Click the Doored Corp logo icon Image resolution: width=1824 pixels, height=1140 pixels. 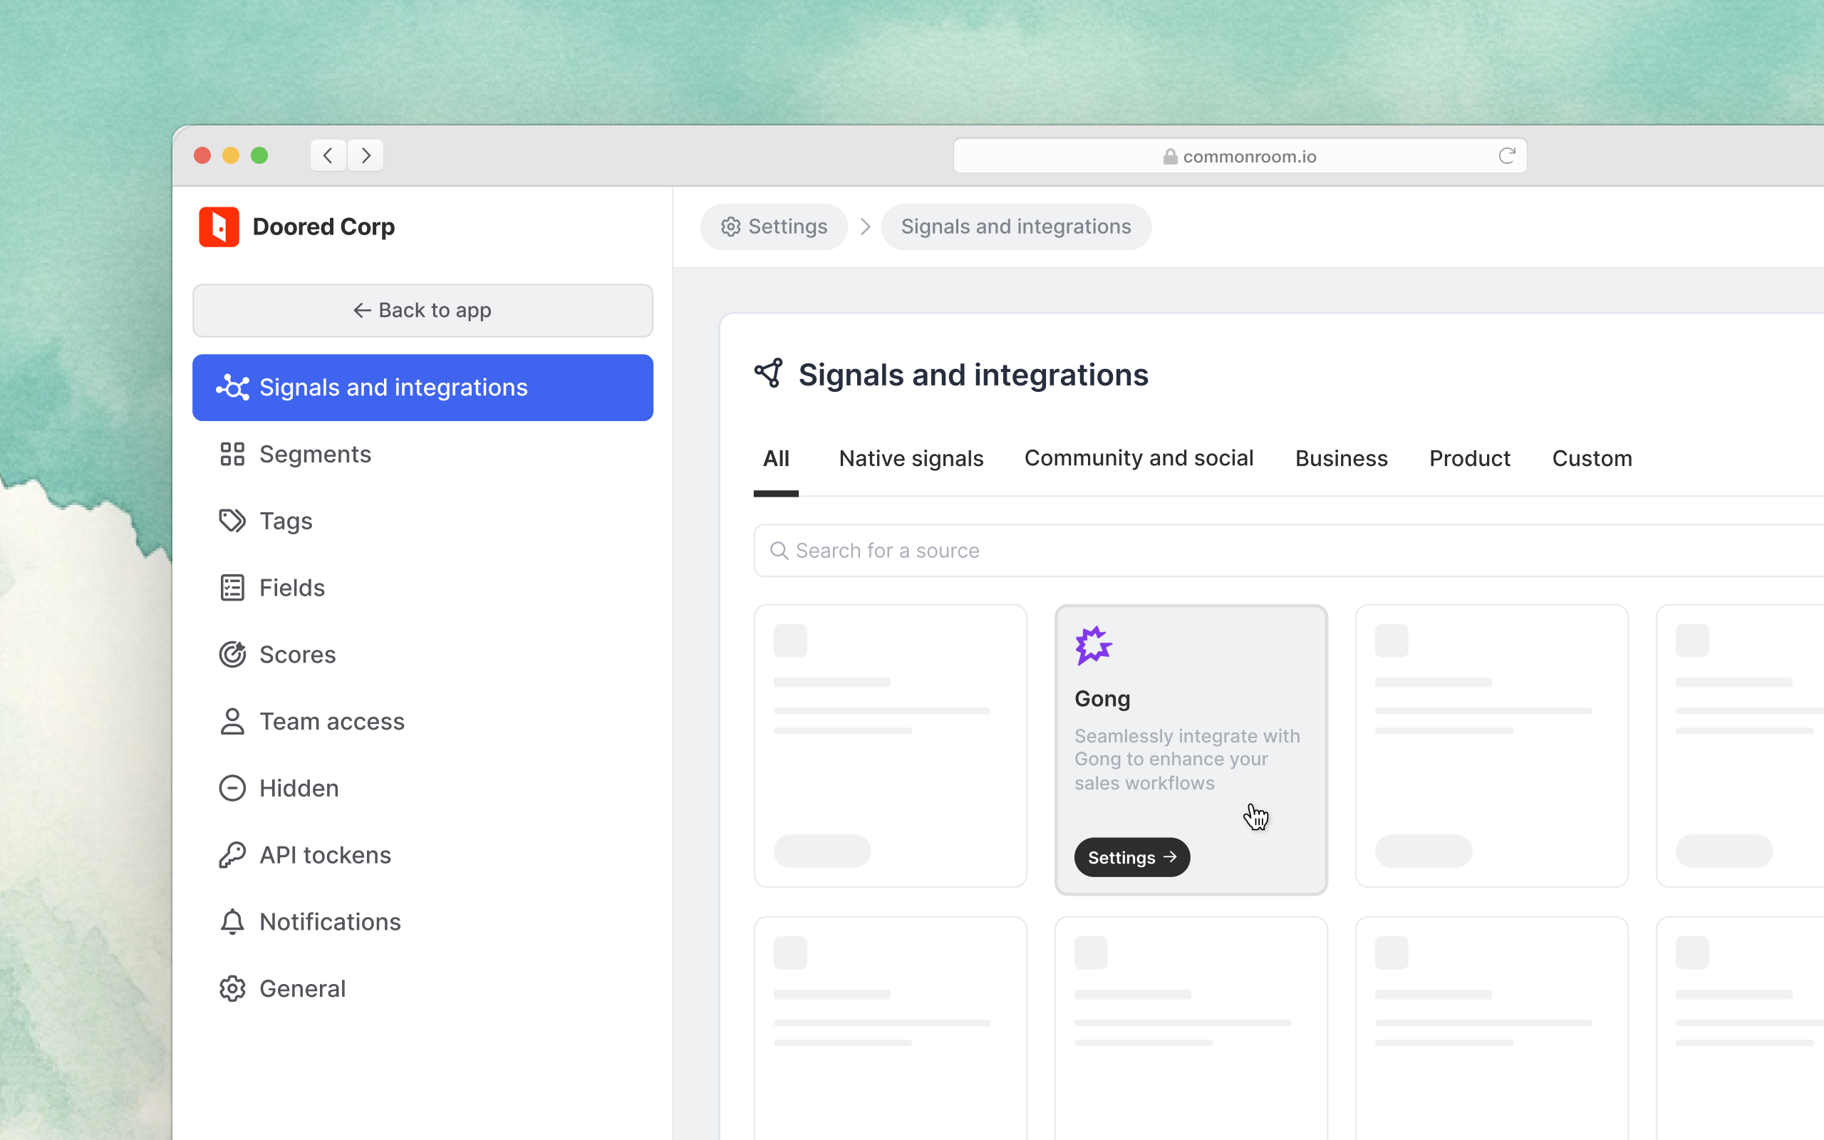[x=219, y=227]
